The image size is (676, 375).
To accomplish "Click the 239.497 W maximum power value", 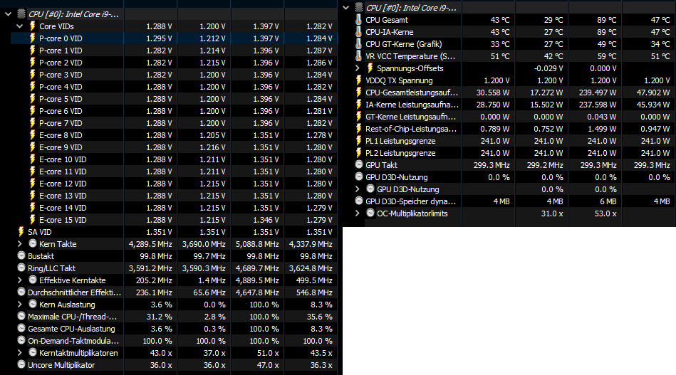I will pyautogui.click(x=598, y=93).
